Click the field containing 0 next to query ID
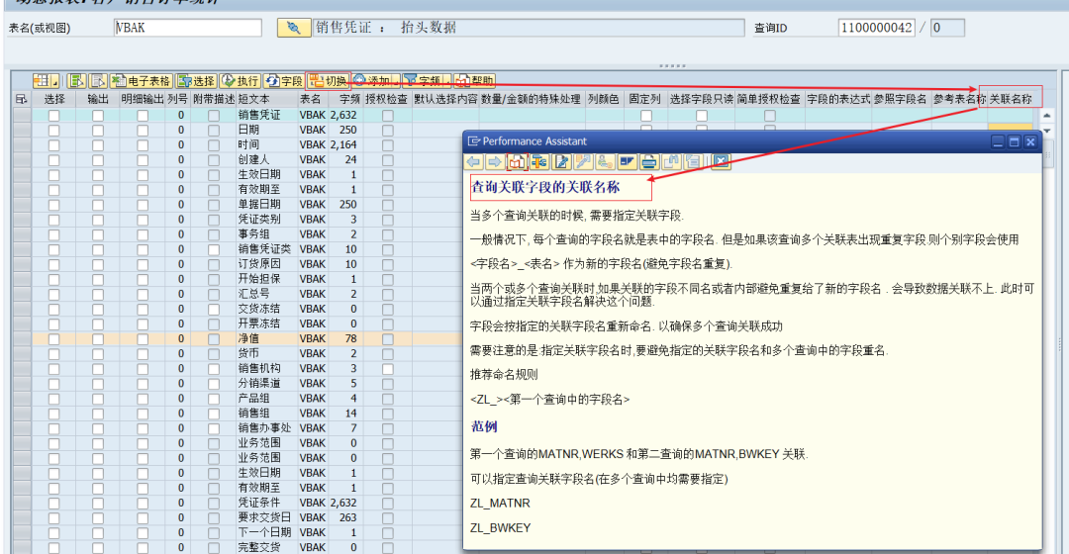Screen dimensions: 1069x554 (x=947, y=28)
